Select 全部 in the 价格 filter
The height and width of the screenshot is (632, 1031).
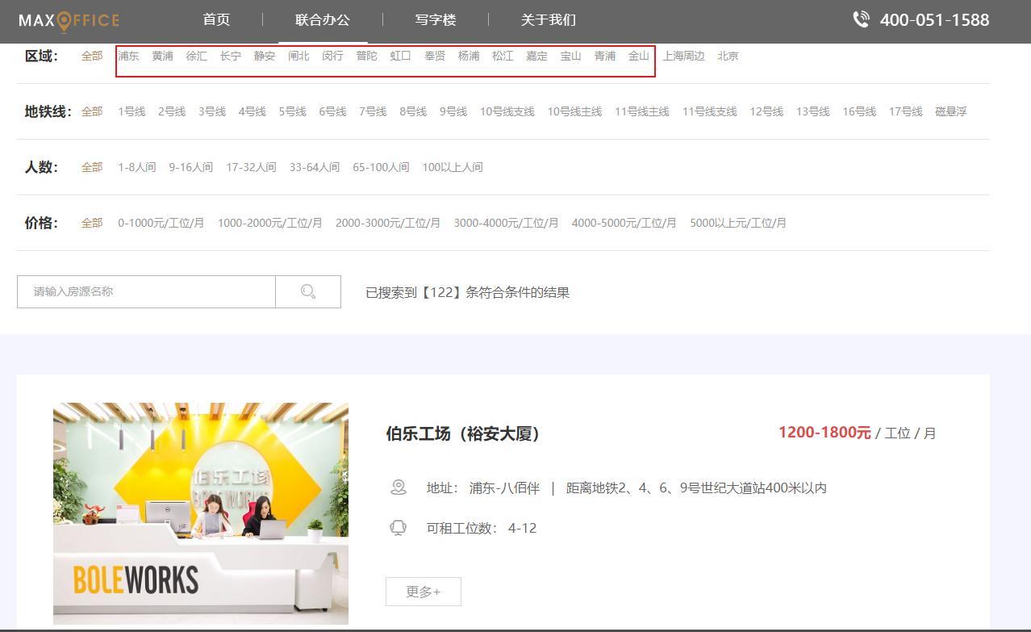coord(92,223)
